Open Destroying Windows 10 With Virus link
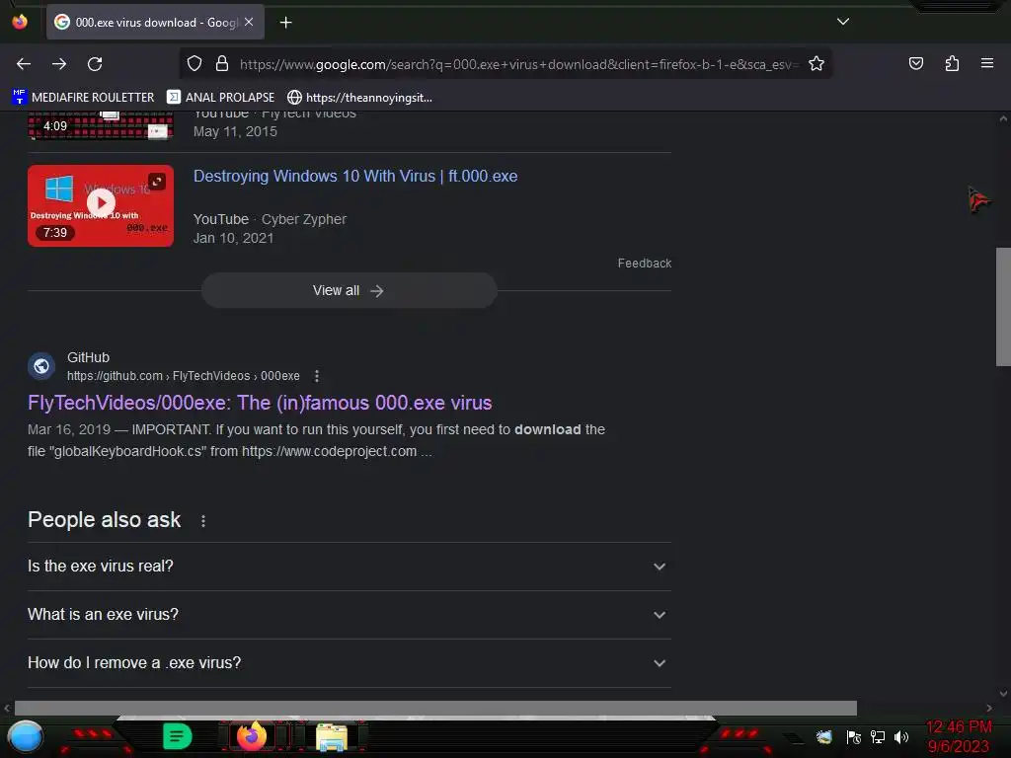The height and width of the screenshot is (758, 1011). coord(355,176)
